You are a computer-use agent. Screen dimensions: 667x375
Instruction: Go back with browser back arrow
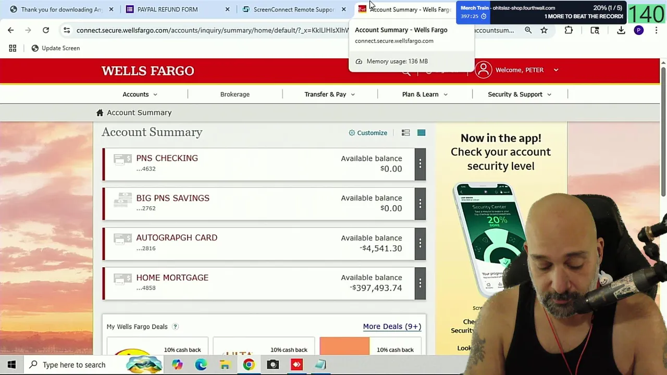pyautogui.click(x=11, y=30)
